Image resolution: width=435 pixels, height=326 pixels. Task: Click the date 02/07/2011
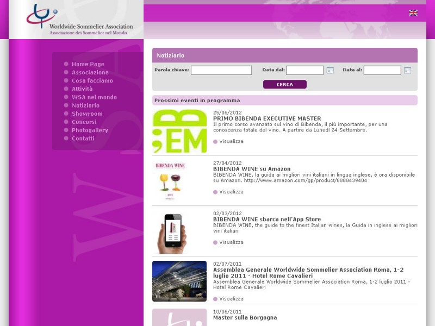click(227, 264)
